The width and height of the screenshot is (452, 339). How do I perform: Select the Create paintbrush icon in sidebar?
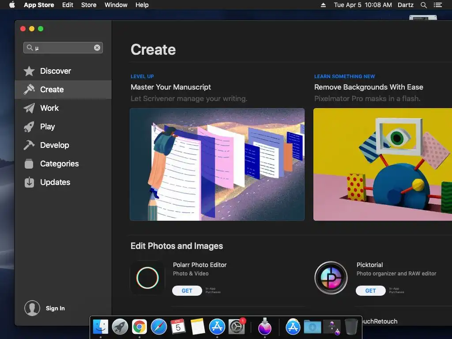click(x=29, y=89)
